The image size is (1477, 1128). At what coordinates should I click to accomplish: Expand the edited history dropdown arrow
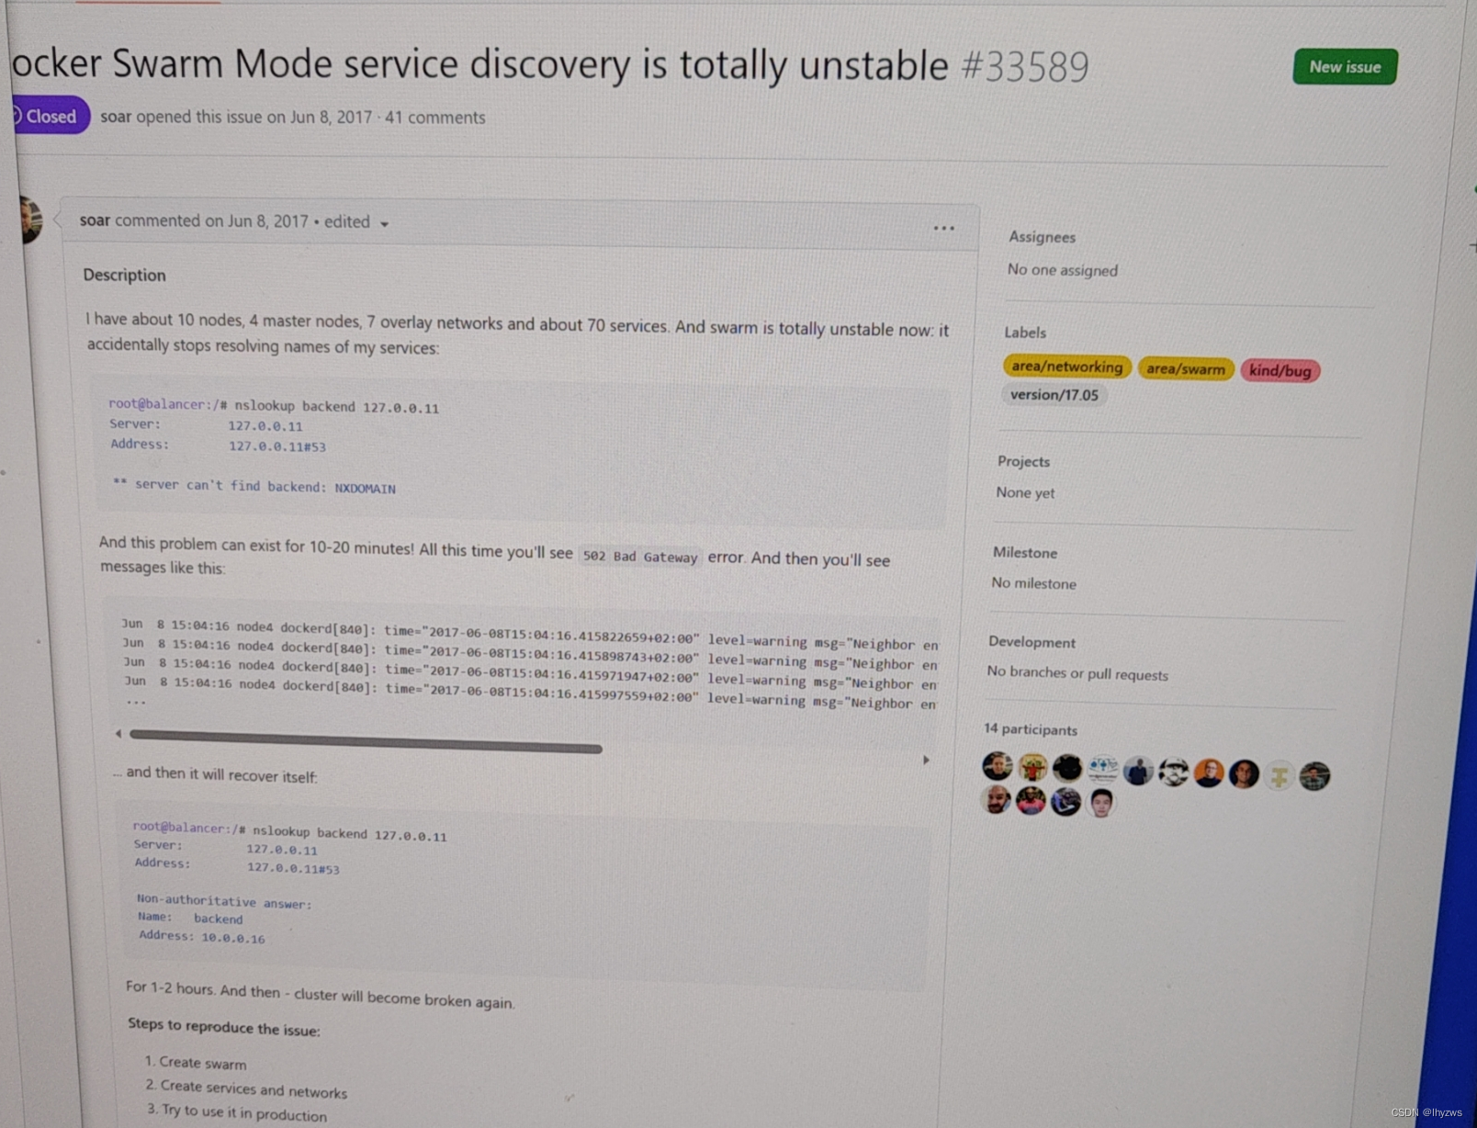(385, 224)
